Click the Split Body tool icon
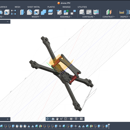 (x=51, y=12)
